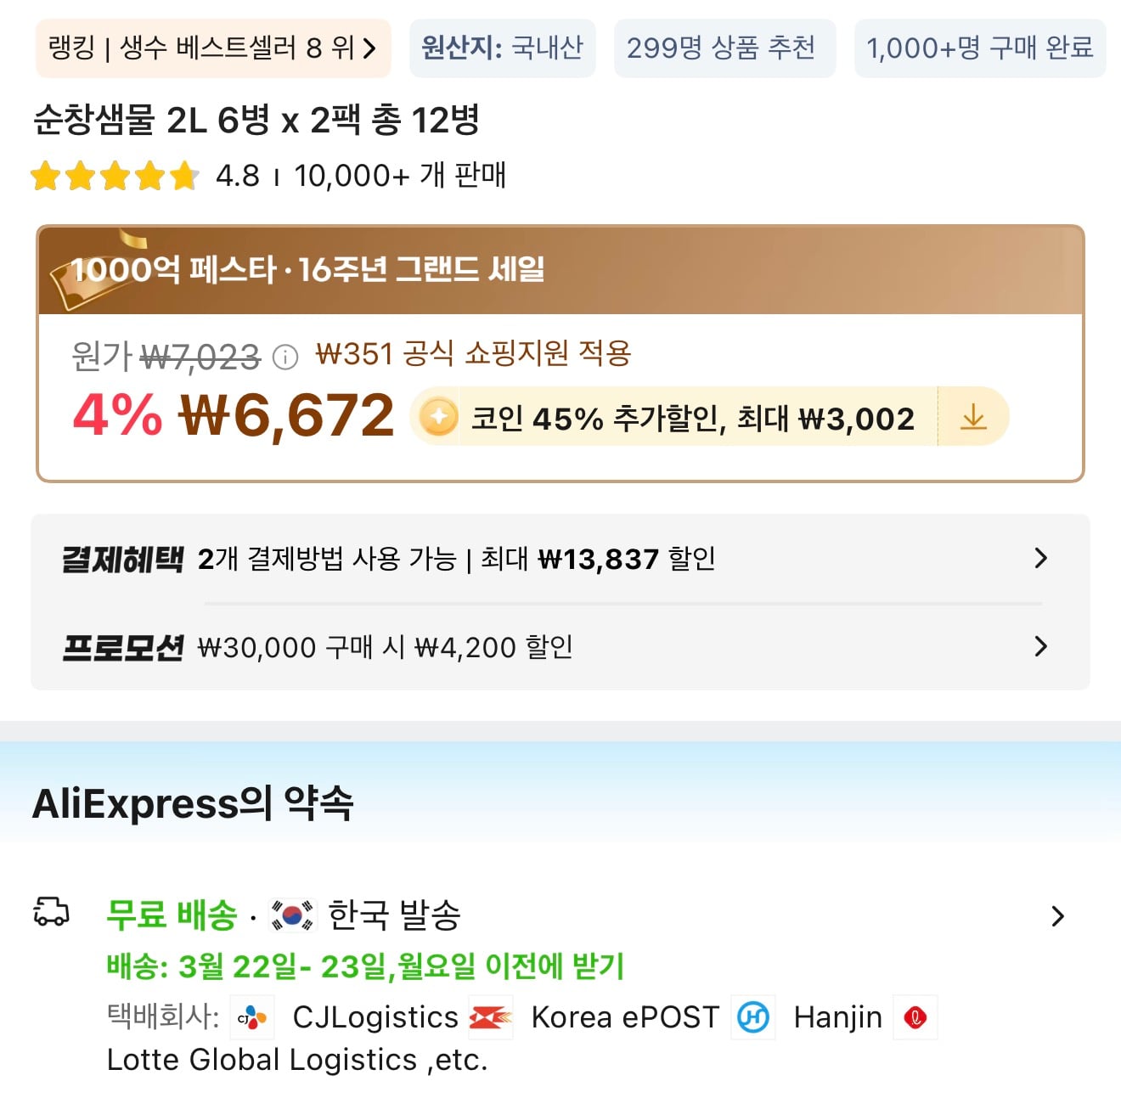Tap the 코인 45% 추가할인 coupon
Image resolution: width=1121 pixels, height=1109 pixels.
coord(692,418)
